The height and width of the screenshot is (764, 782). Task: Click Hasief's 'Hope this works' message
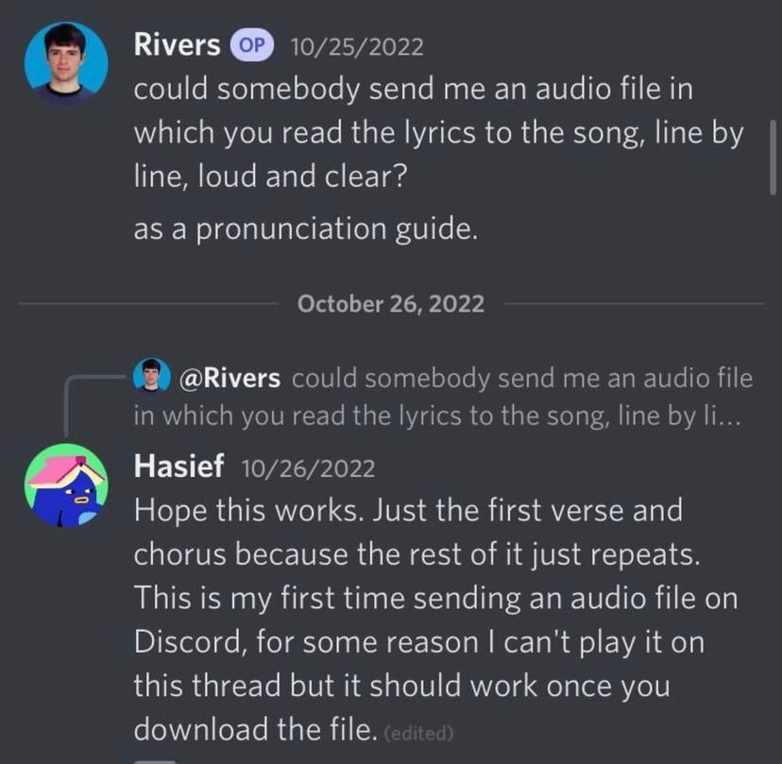pyautogui.click(x=435, y=620)
